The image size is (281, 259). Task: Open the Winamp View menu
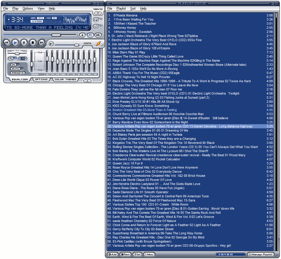pyautogui.click(x=41, y=9)
